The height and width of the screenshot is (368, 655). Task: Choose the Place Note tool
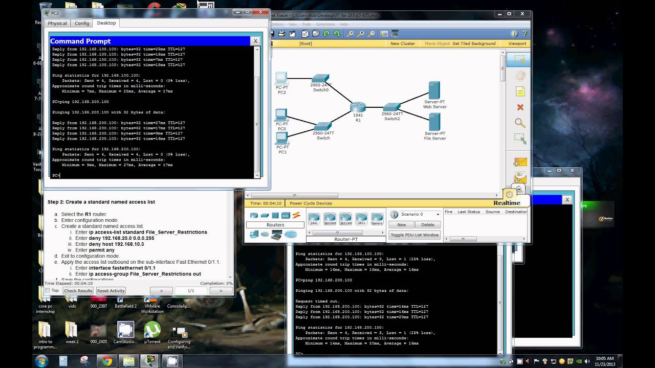(x=520, y=91)
